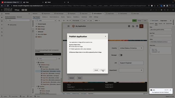Collapse the Validation Group tree node
The image size is (175, 98).
coord(38,65)
